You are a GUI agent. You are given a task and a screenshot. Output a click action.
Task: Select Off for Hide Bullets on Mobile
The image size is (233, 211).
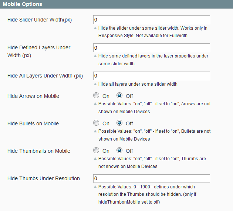[119, 123]
